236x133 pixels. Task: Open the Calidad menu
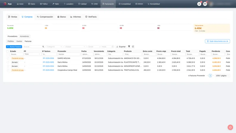click(x=82, y=4)
